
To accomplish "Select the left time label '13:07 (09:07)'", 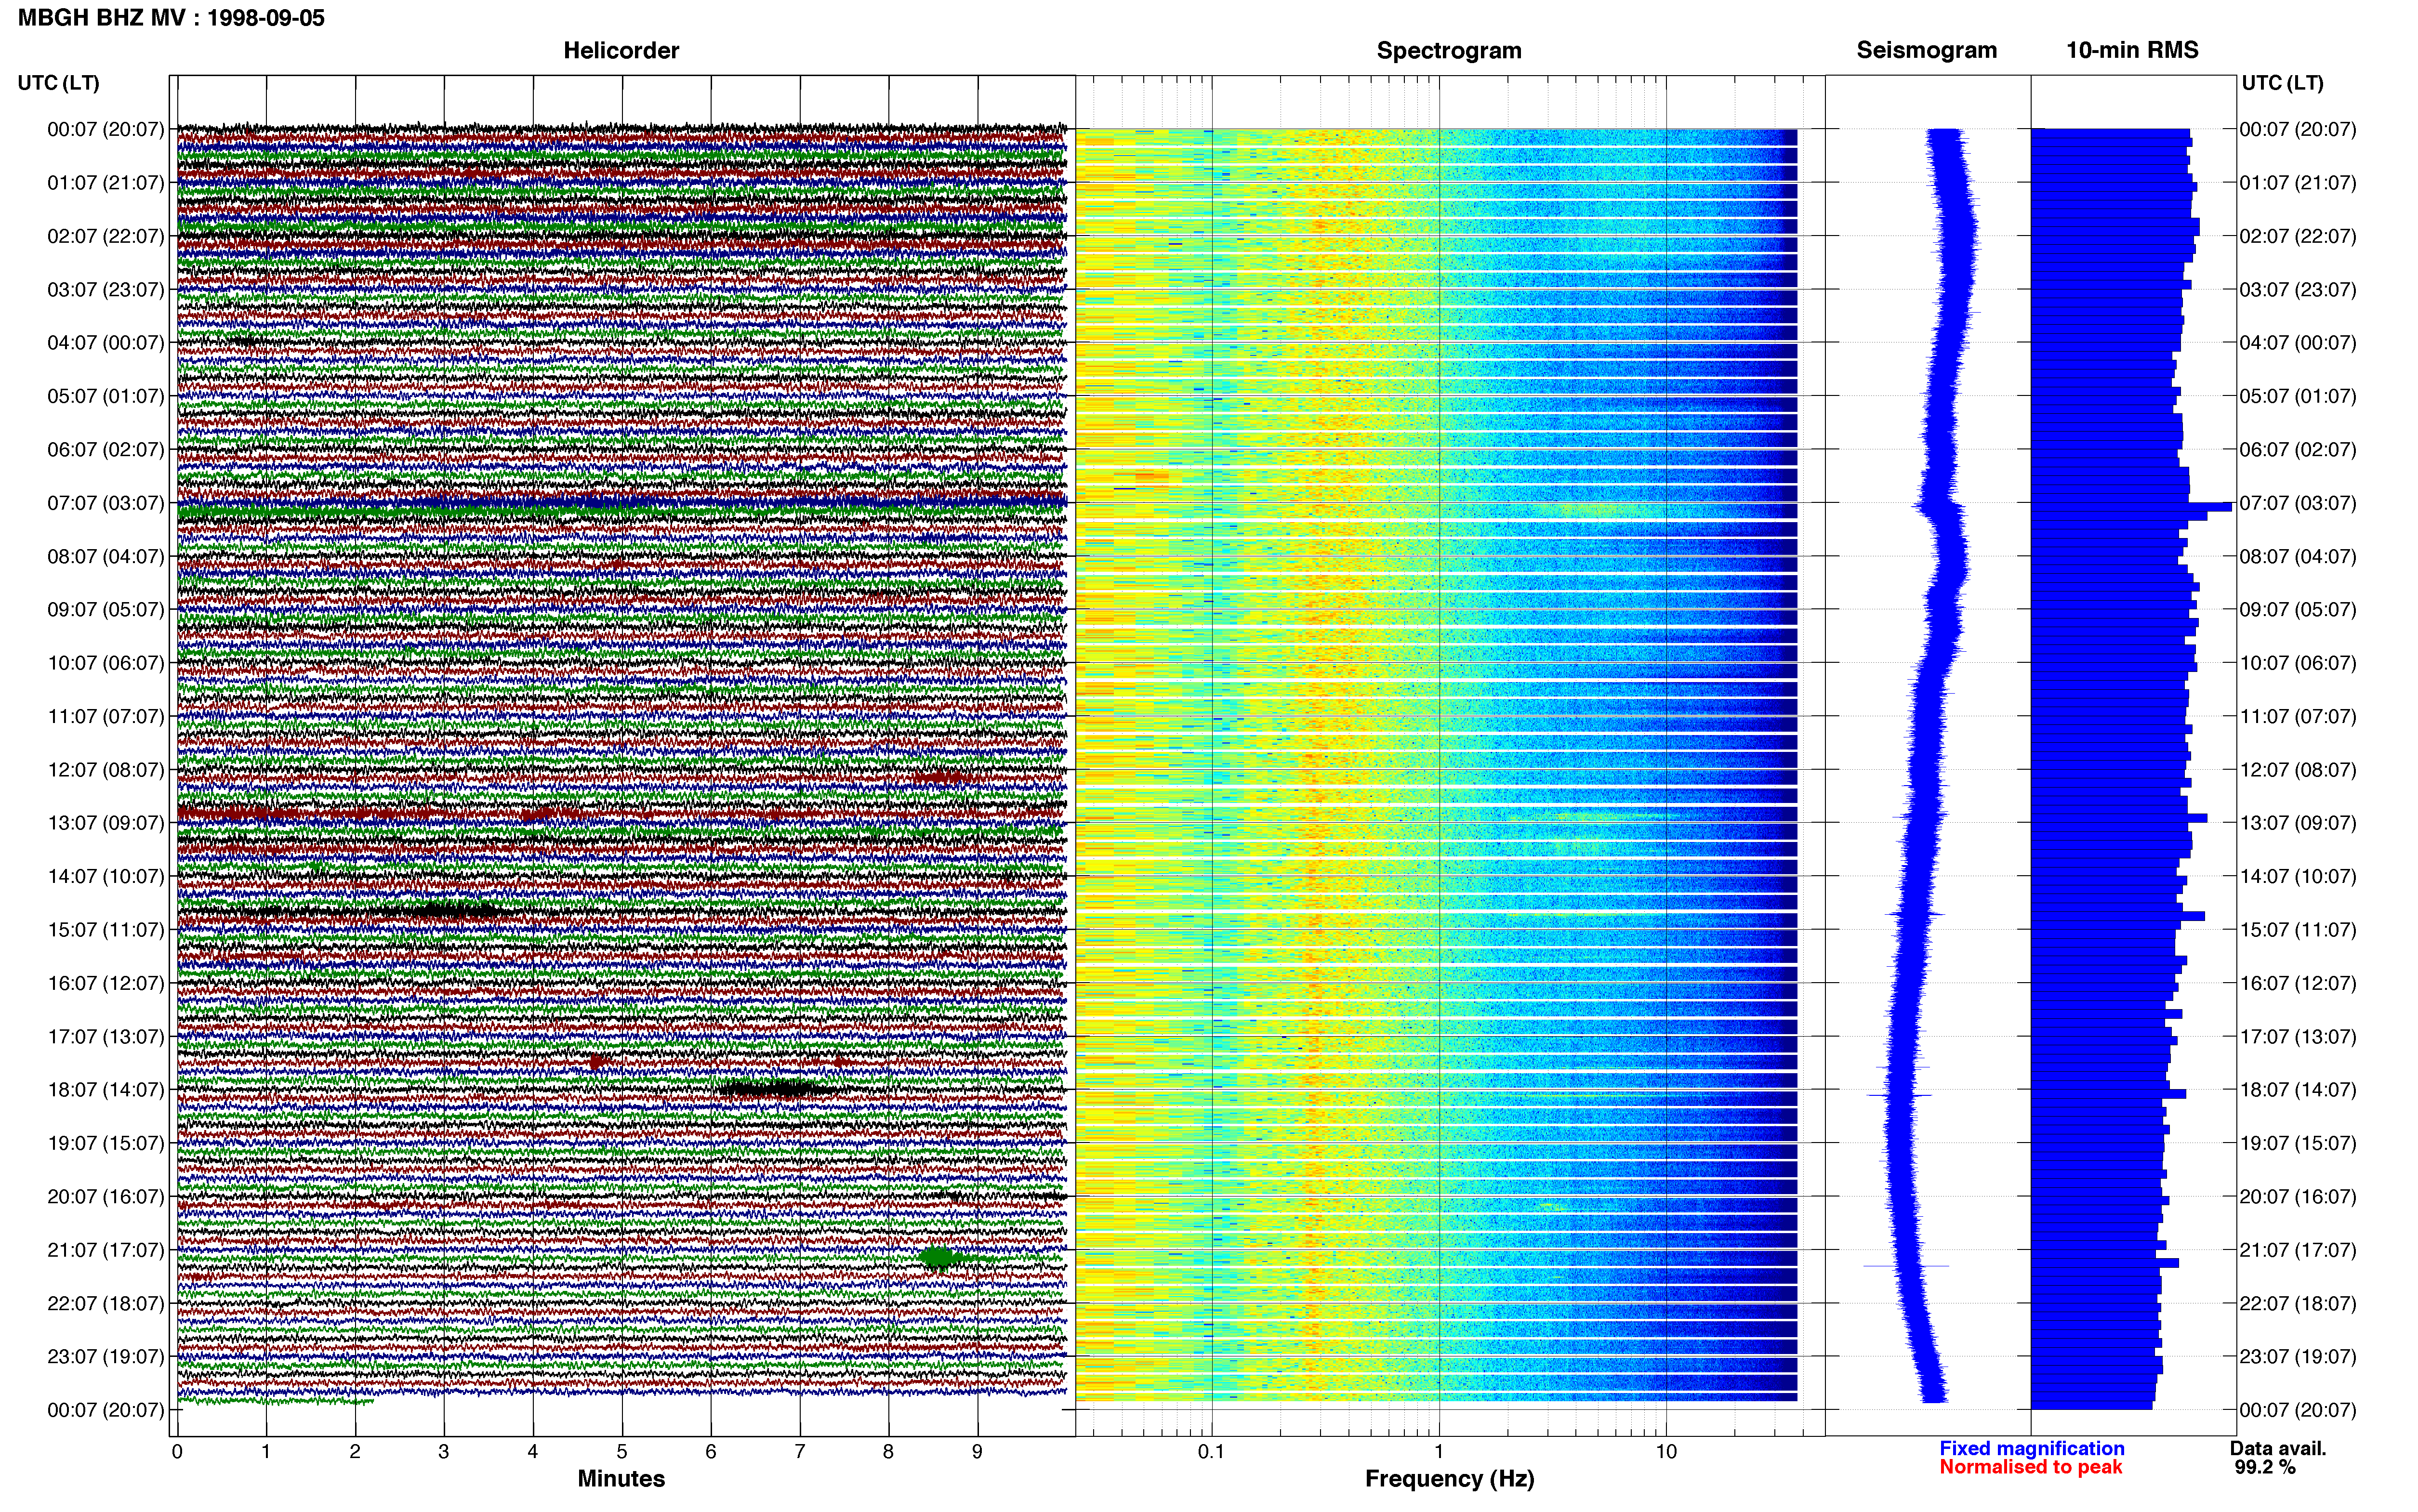I will (105, 823).
